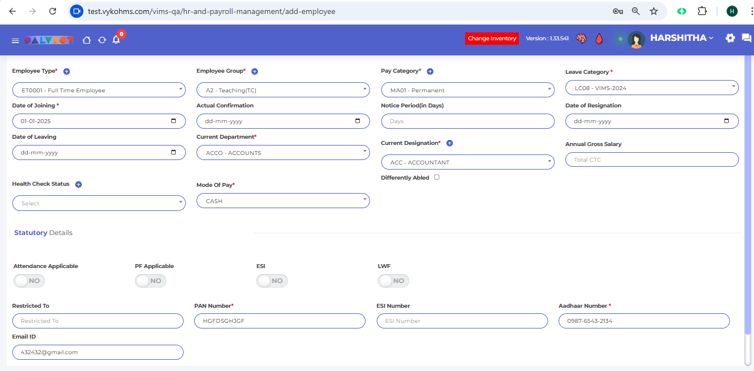Image resolution: width=754 pixels, height=371 pixels.
Task: Open the settings gear icon
Action: click(730, 38)
